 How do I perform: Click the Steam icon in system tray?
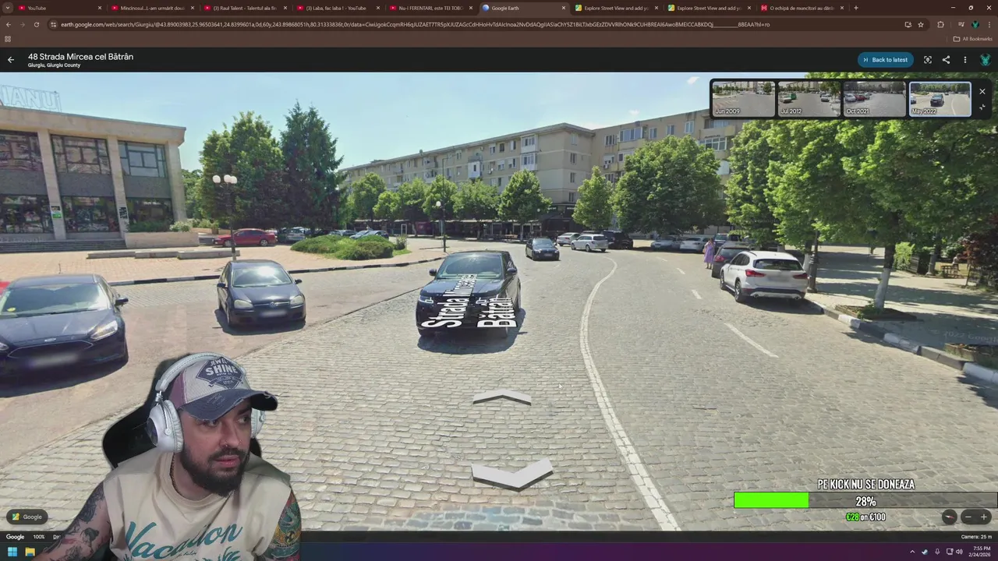[x=925, y=552]
